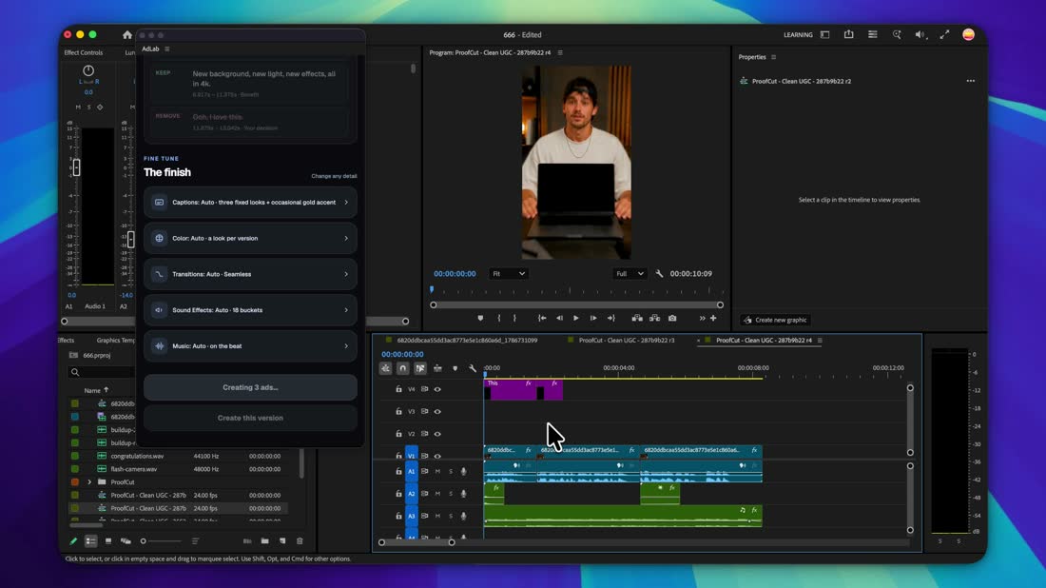Toggle A1 track targeting
This screenshot has height=588, width=1046.
coord(412,471)
